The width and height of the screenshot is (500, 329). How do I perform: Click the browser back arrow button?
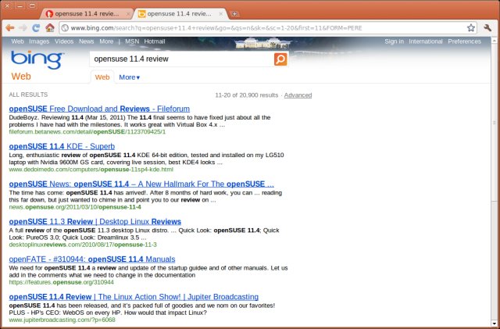[x=10, y=28]
